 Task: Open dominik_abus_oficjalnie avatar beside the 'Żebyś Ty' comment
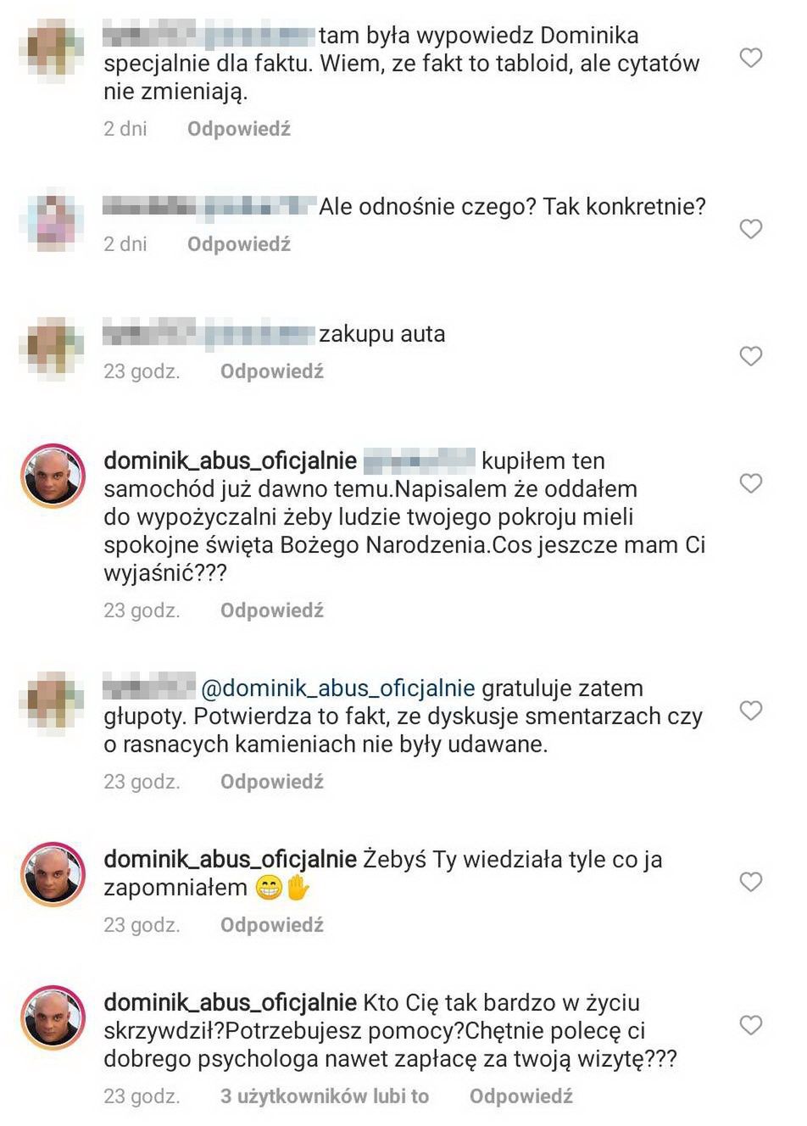point(53,874)
